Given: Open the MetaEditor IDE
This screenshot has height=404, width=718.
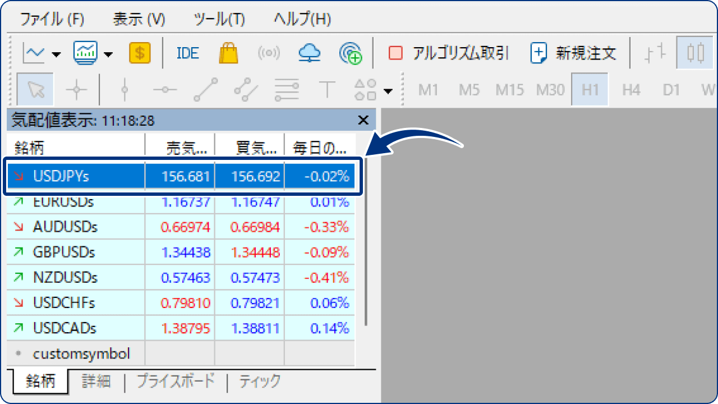Looking at the screenshot, I should (x=187, y=53).
